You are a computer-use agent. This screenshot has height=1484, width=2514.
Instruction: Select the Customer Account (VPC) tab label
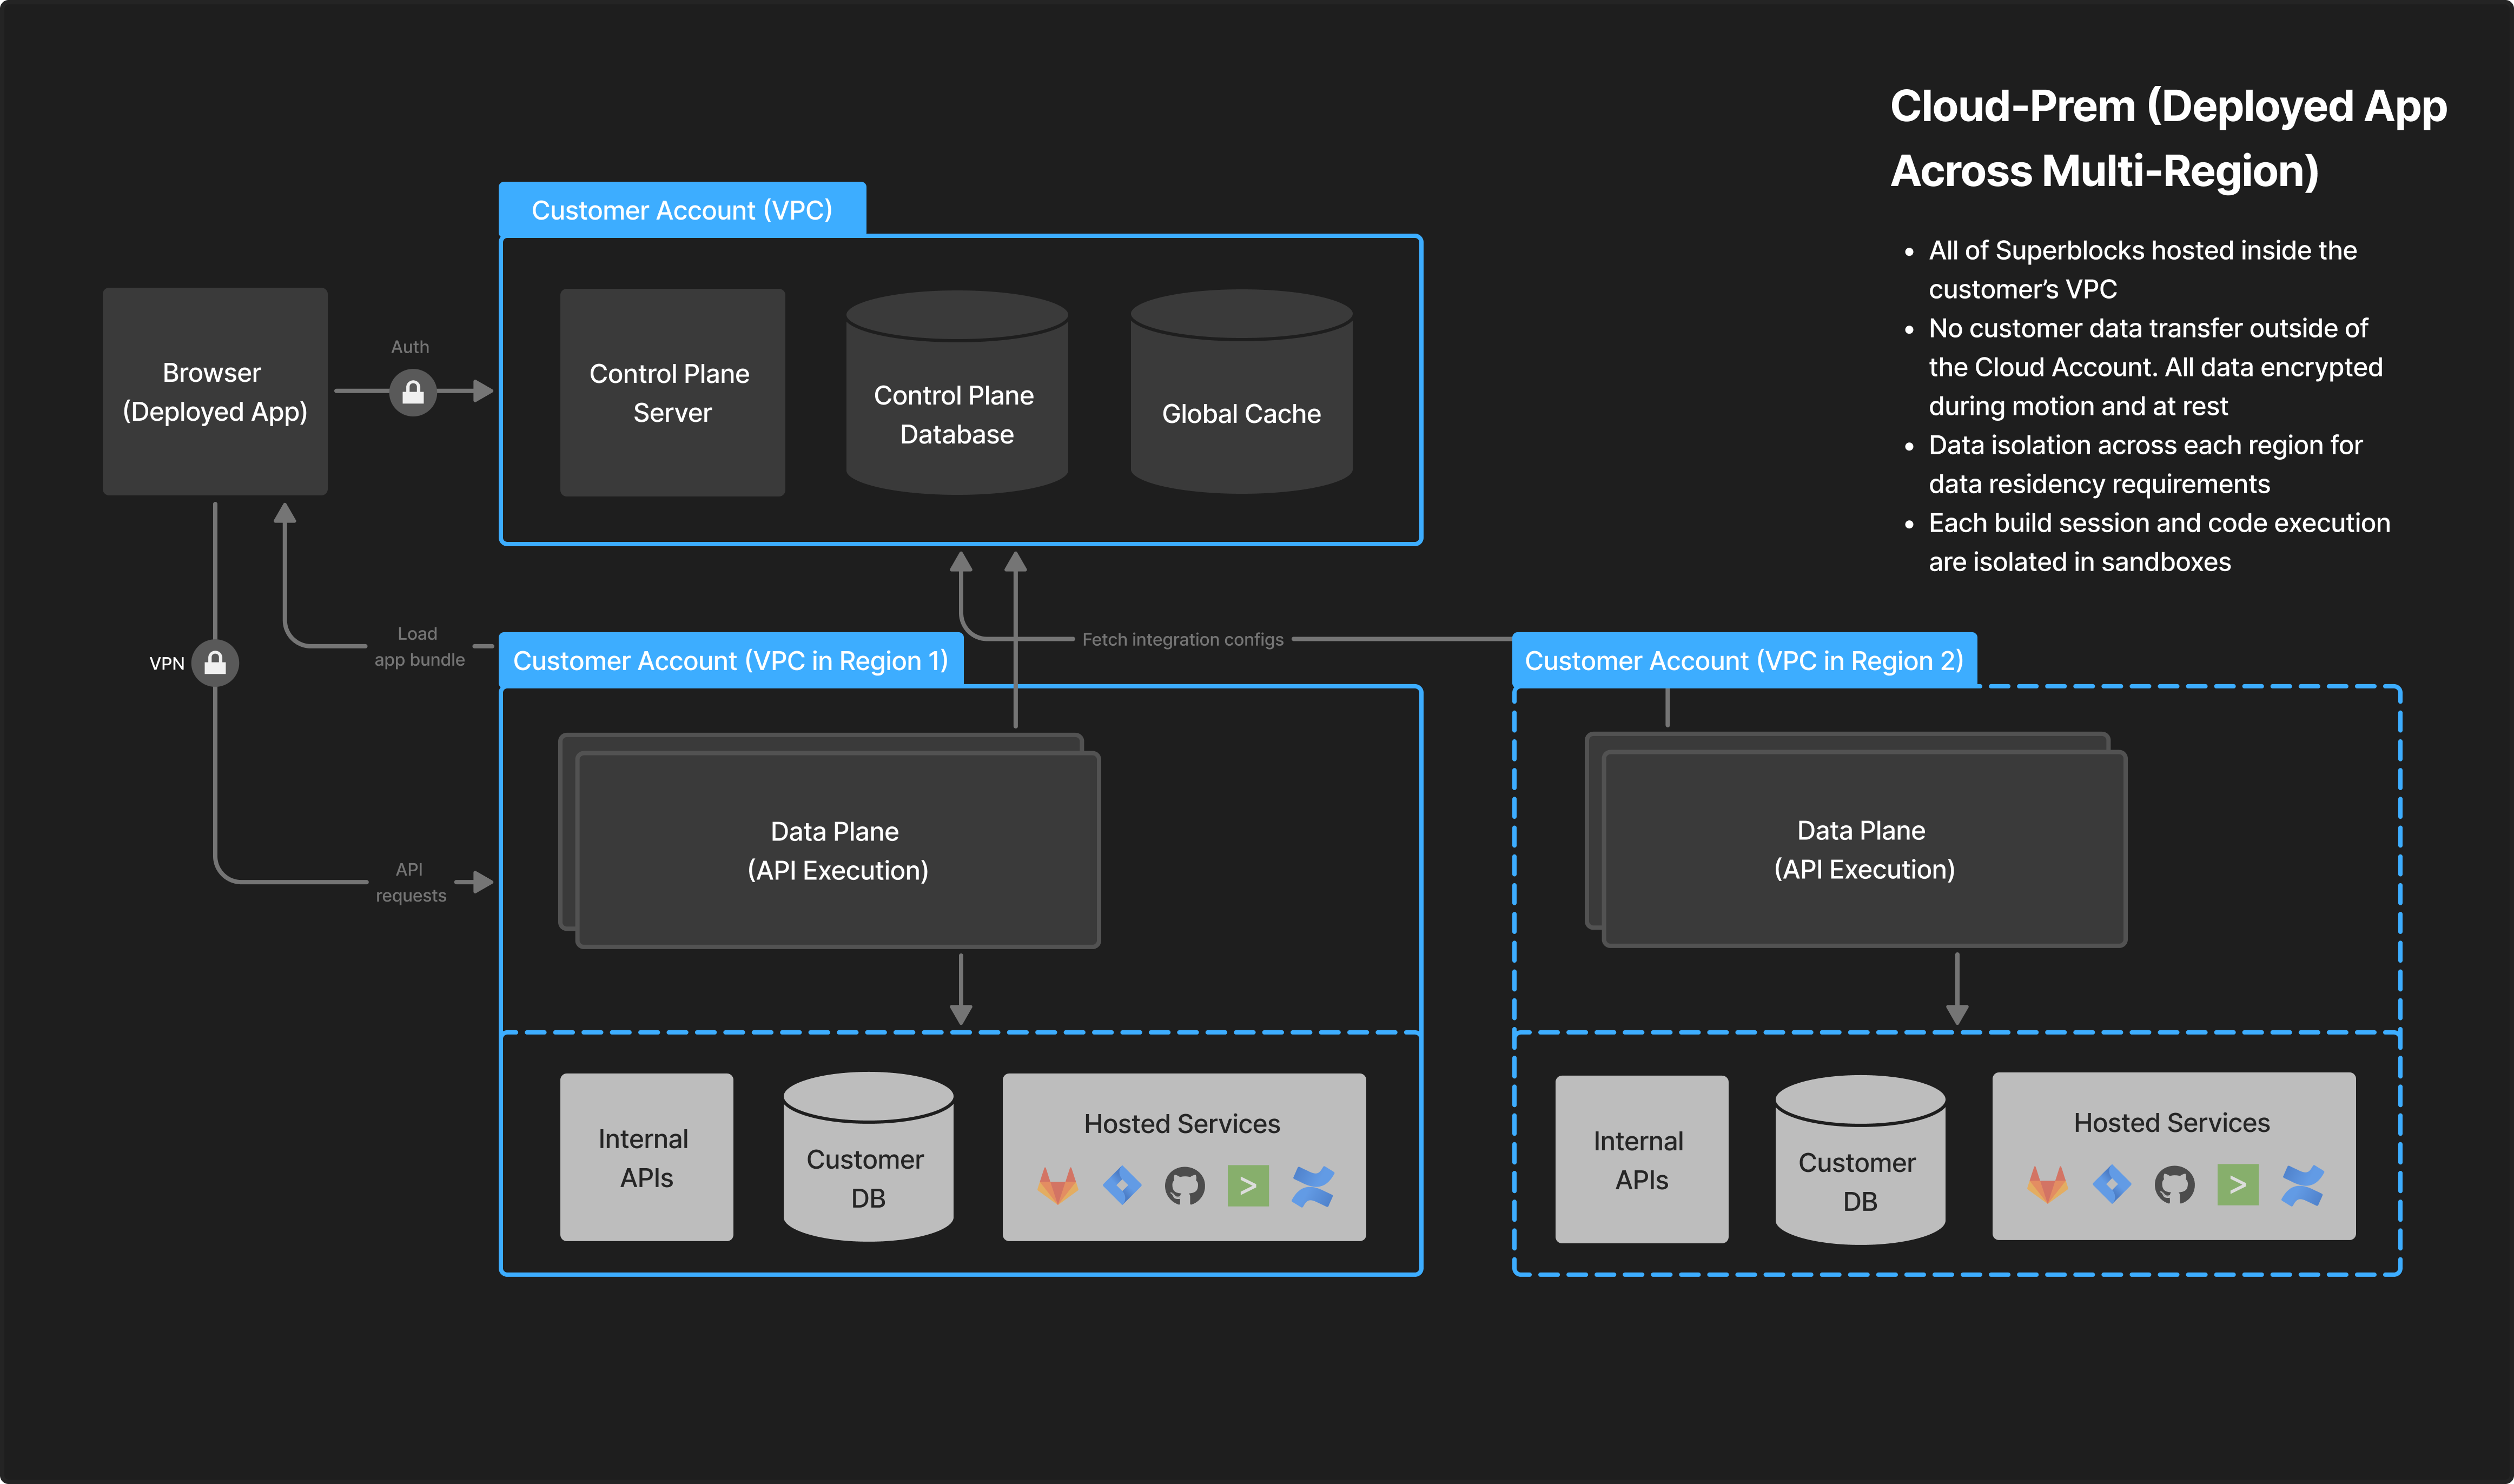[x=682, y=210]
